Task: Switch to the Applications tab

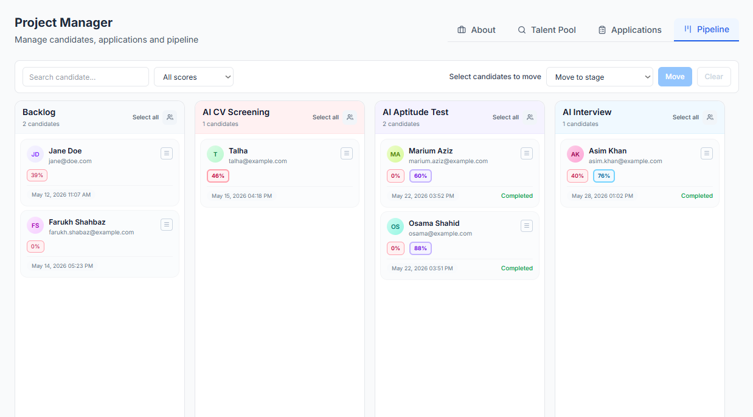Action: [630, 30]
